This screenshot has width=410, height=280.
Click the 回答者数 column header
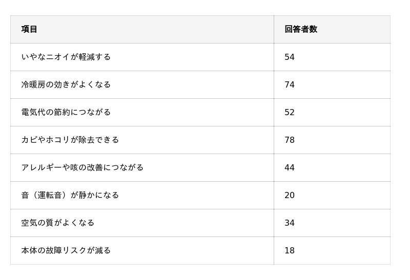click(301, 29)
